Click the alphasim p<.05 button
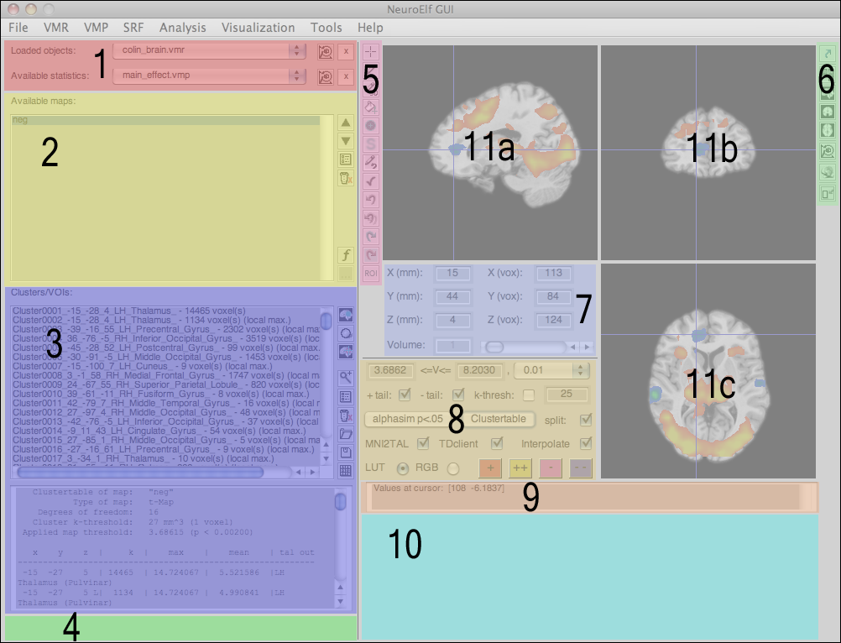This screenshot has height=643, width=841. coord(410,419)
